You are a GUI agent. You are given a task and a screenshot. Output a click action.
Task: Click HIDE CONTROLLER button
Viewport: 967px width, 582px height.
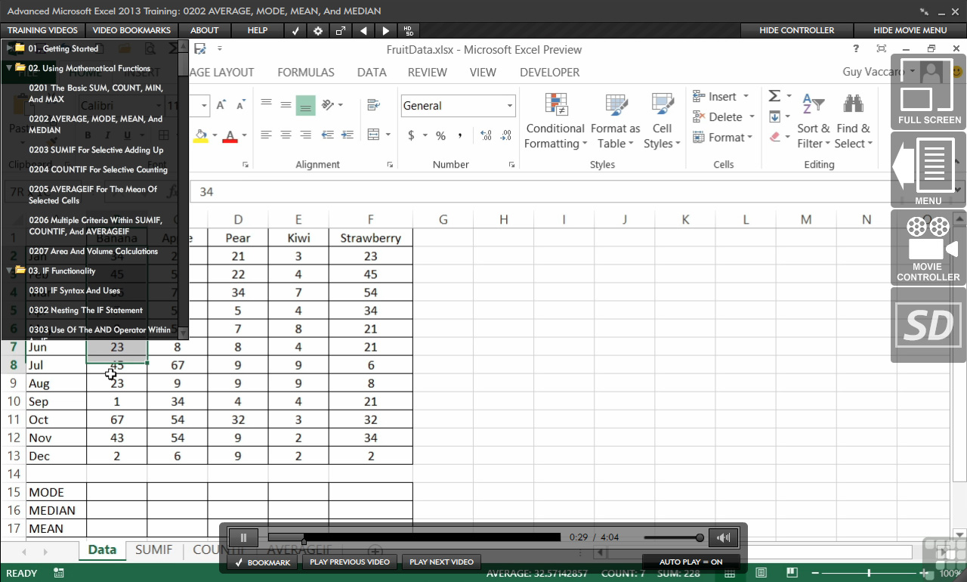[797, 30]
